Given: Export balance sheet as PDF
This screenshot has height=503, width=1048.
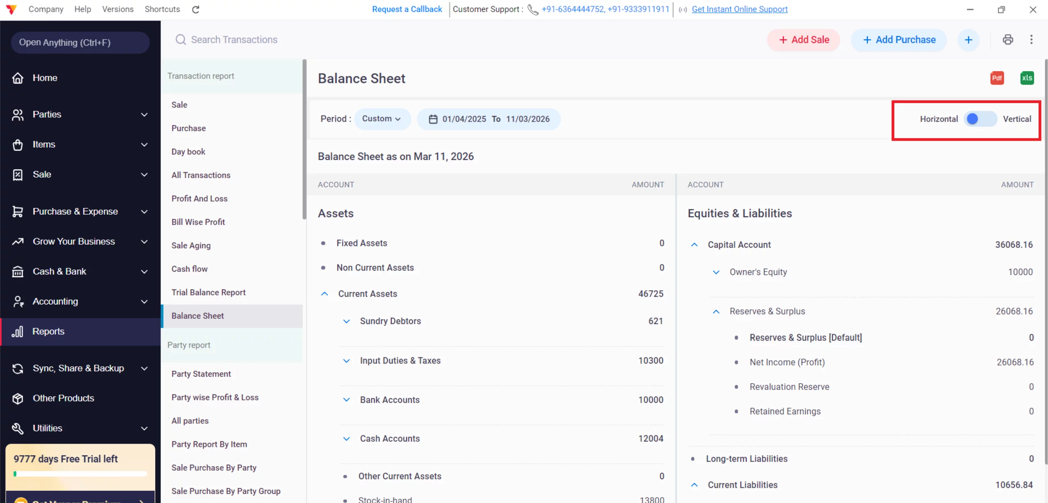Looking at the screenshot, I should [997, 78].
